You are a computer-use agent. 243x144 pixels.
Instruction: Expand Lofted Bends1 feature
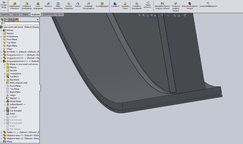click(5, 104)
